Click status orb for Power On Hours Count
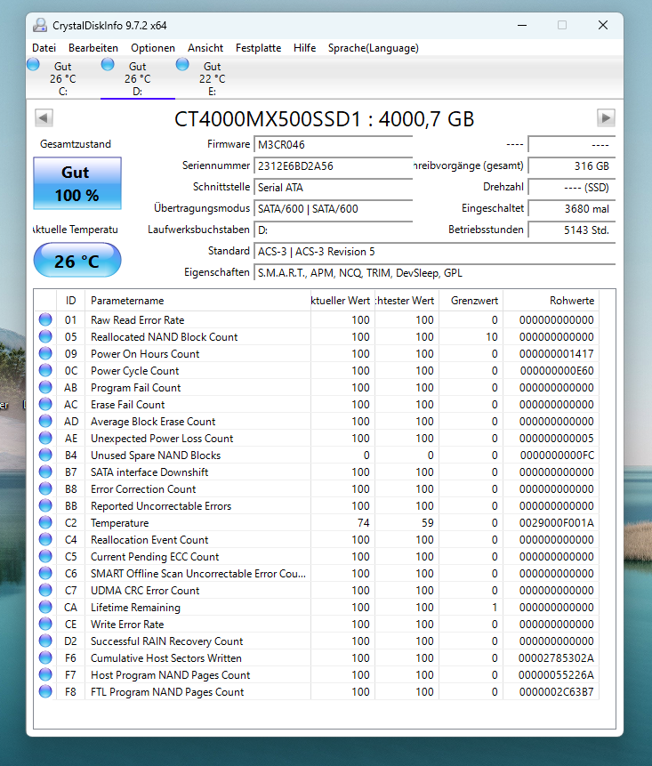The height and width of the screenshot is (766, 652). tap(45, 353)
